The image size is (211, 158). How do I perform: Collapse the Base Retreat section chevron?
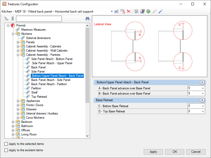tap(202, 100)
